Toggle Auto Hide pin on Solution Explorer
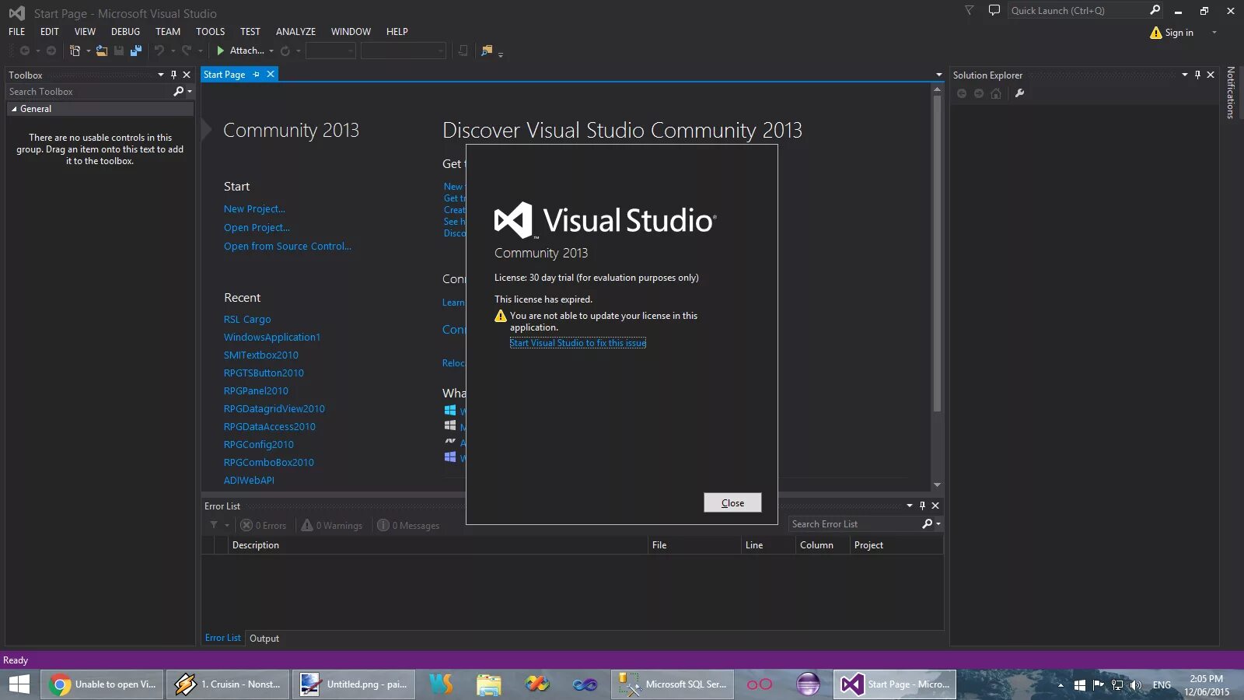This screenshot has width=1244, height=700. click(x=1197, y=75)
